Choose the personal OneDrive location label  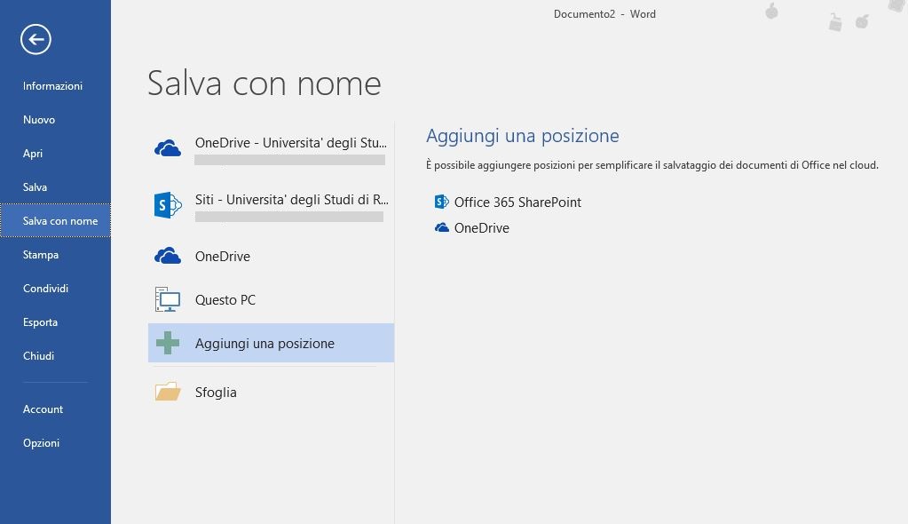[223, 256]
